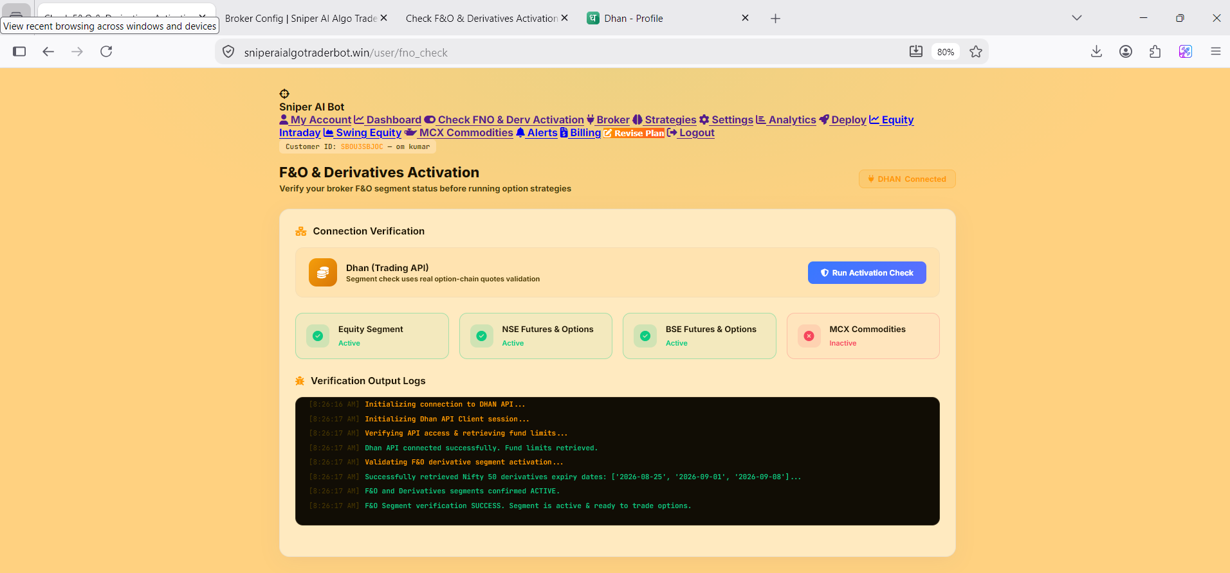Click the Dhan coins stack icon
The height and width of the screenshot is (573, 1230).
[x=323, y=272]
